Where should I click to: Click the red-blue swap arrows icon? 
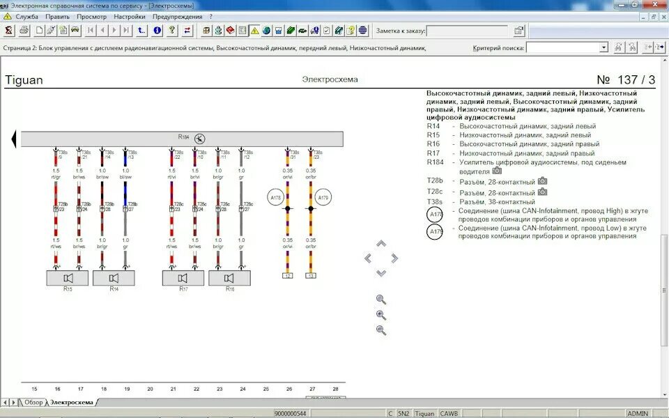[x=187, y=30]
